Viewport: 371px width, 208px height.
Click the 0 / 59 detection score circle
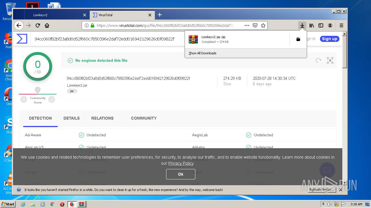(38, 67)
